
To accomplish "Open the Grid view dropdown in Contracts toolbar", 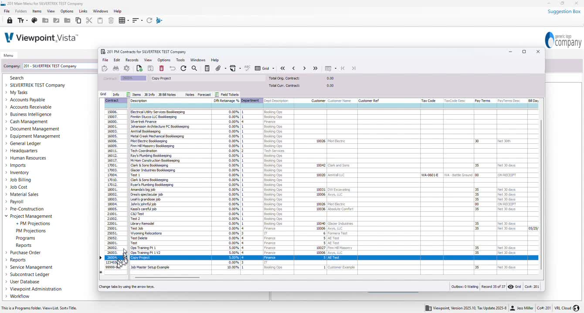I will pyautogui.click(x=273, y=68).
